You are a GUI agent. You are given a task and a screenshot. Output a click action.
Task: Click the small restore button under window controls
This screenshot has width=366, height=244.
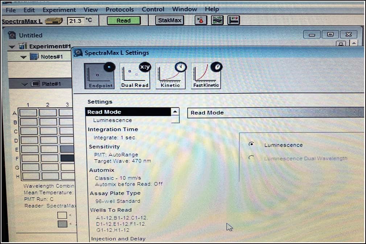[x=341, y=43]
